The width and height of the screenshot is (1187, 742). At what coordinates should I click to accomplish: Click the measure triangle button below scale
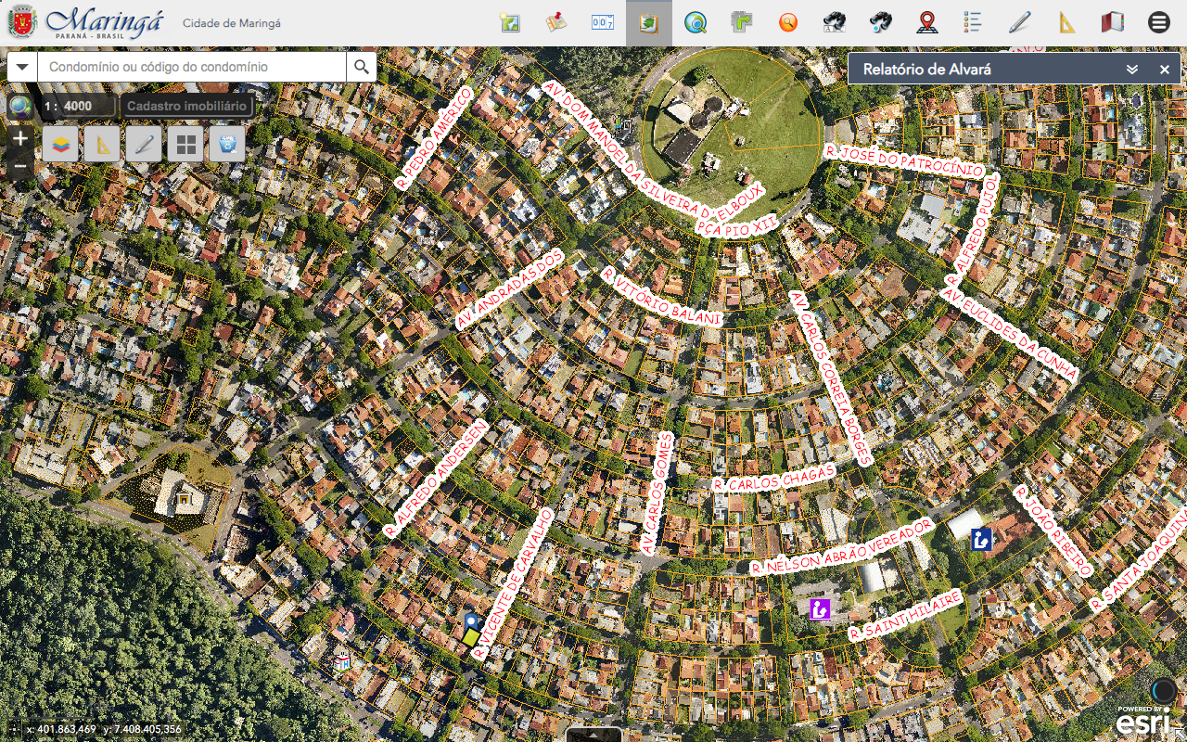[102, 144]
